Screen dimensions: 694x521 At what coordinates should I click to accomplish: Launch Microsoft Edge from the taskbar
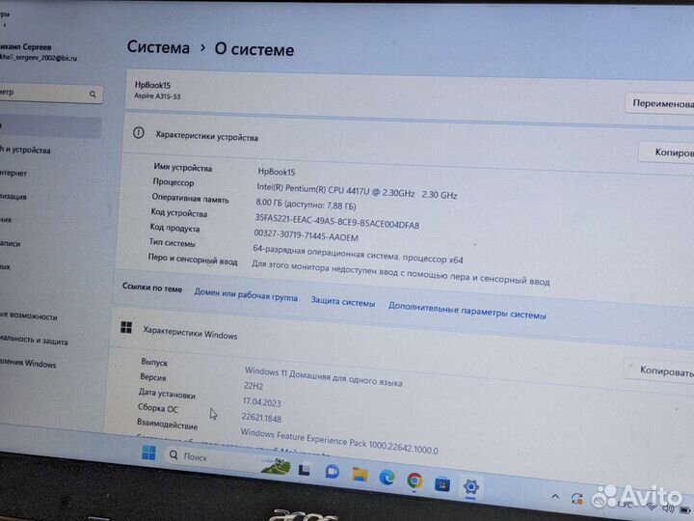coord(387,478)
